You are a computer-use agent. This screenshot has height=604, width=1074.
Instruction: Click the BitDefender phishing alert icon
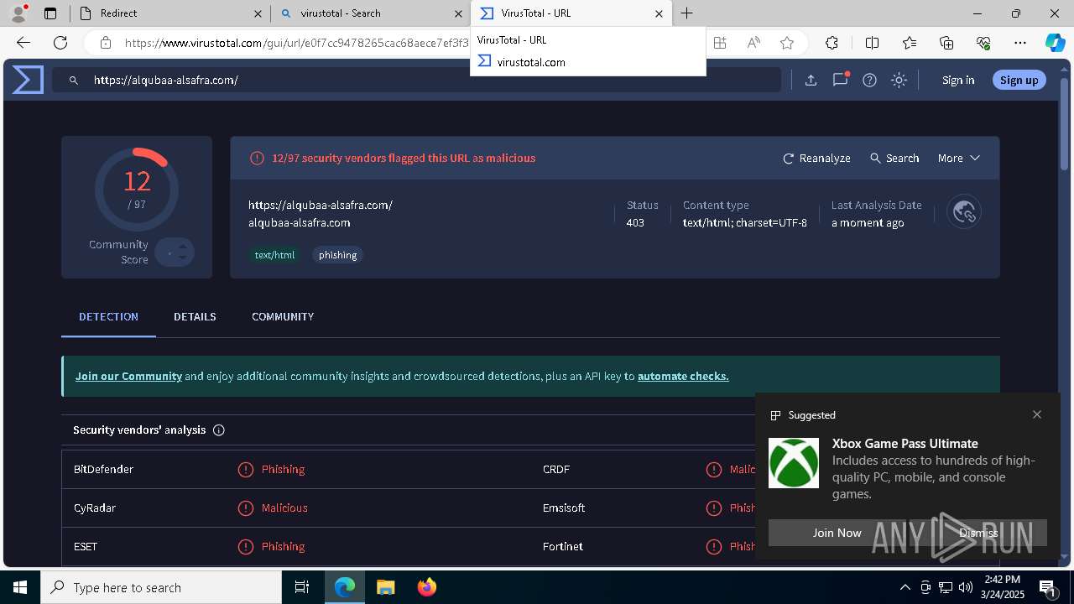[x=245, y=469]
